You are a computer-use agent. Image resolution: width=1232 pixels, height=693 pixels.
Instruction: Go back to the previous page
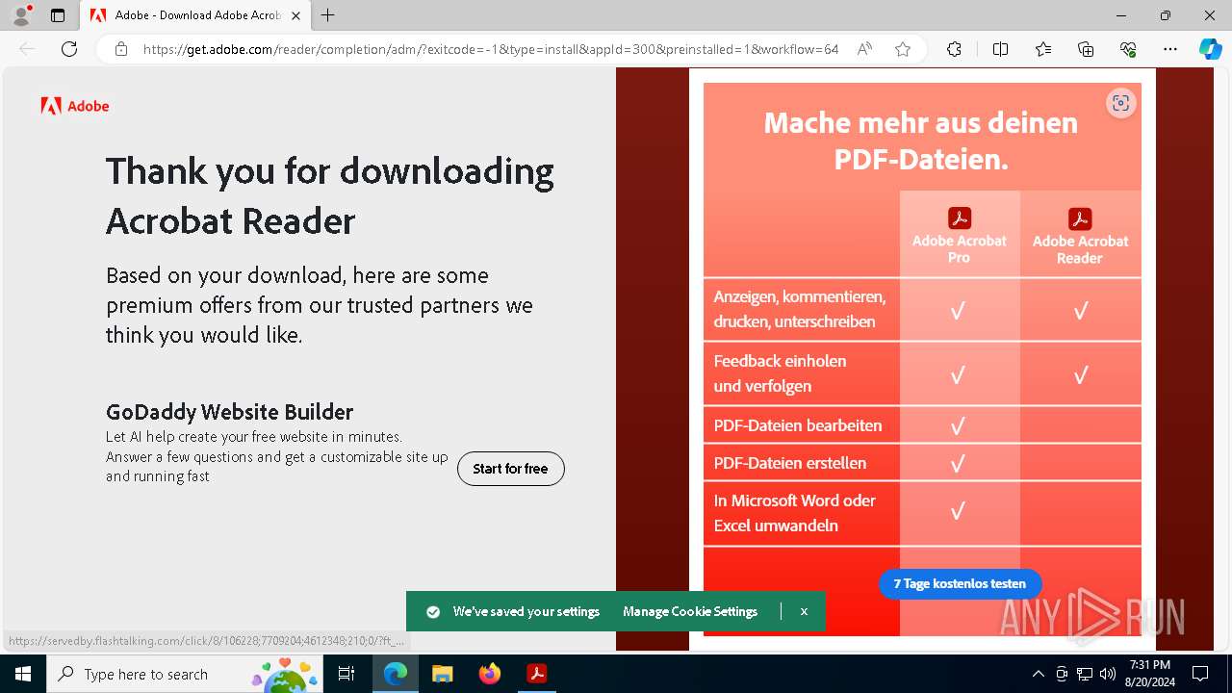(x=27, y=49)
